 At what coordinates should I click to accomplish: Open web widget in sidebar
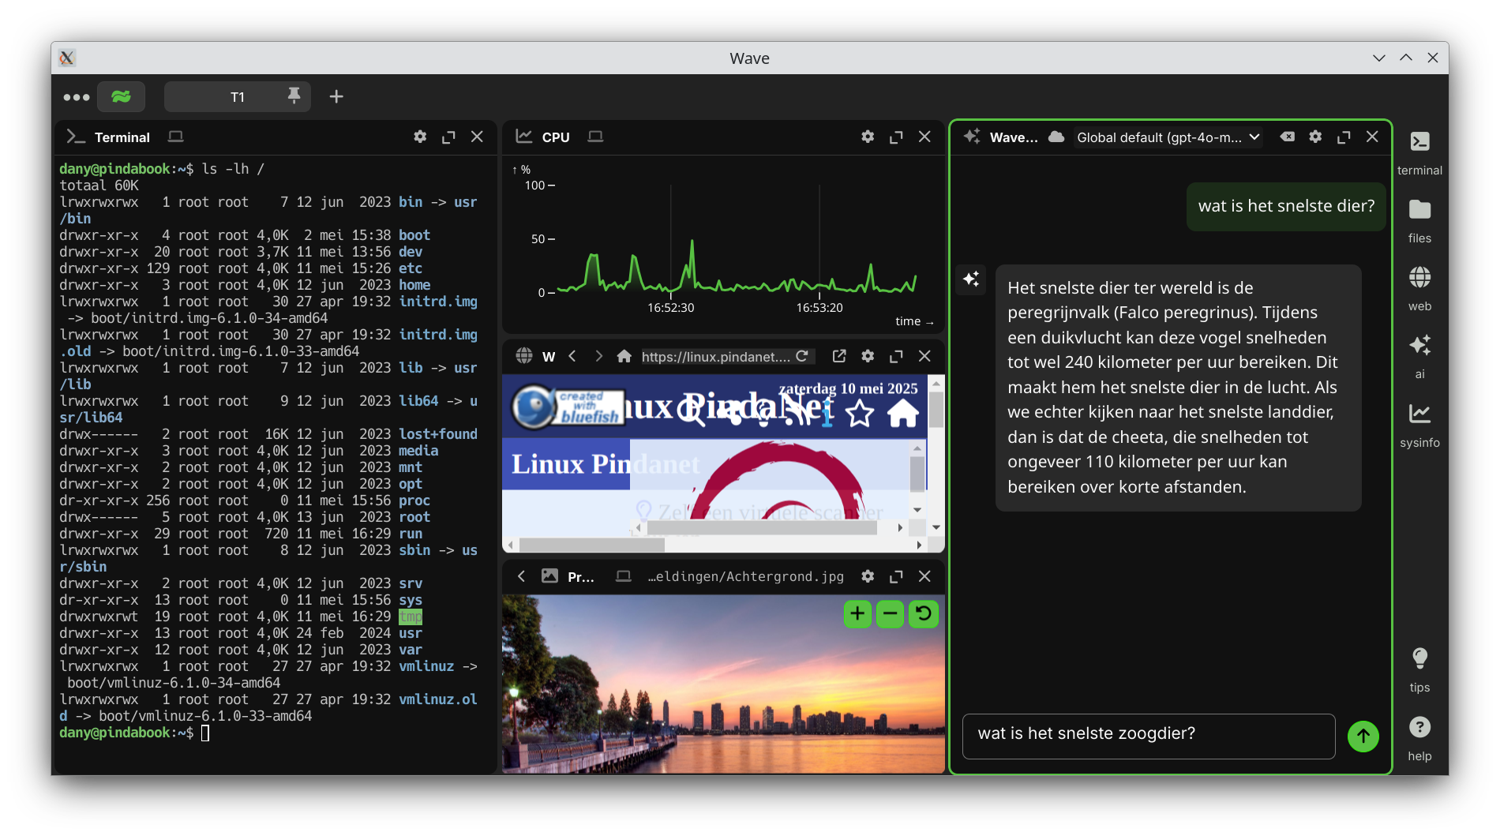click(1419, 288)
